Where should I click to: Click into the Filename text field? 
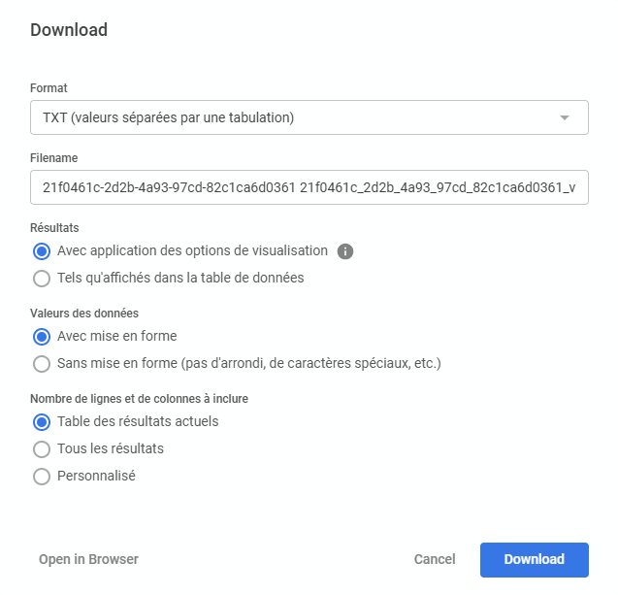309,186
